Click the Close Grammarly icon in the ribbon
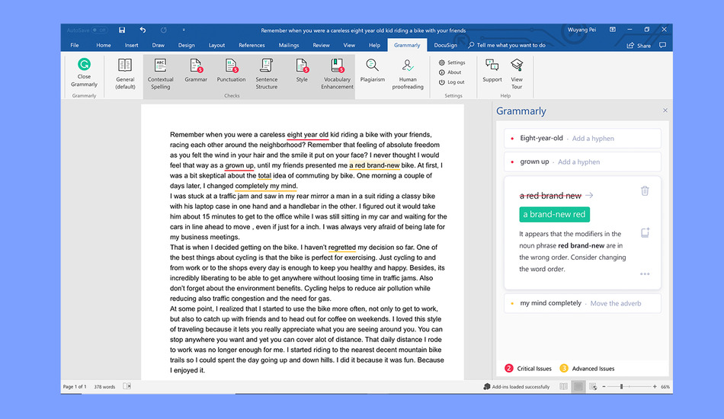Screen dimensions: 724x419 (x=84, y=66)
